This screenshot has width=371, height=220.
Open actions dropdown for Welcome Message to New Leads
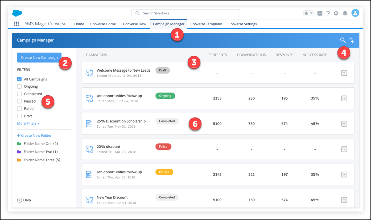click(344, 73)
